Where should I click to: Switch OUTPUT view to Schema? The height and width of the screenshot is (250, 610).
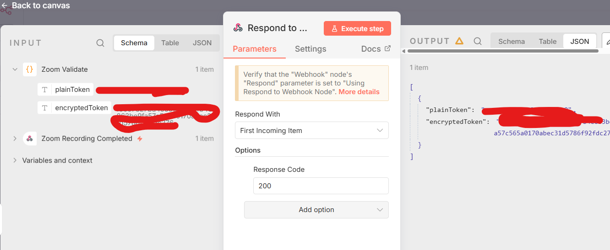point(512,41)
